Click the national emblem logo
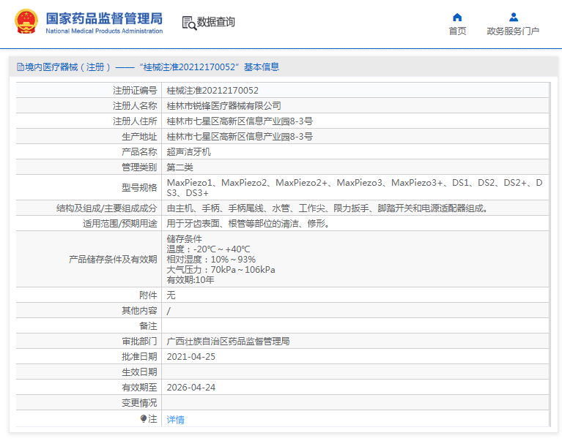This screenshot has width=562, height=441. 26,22
